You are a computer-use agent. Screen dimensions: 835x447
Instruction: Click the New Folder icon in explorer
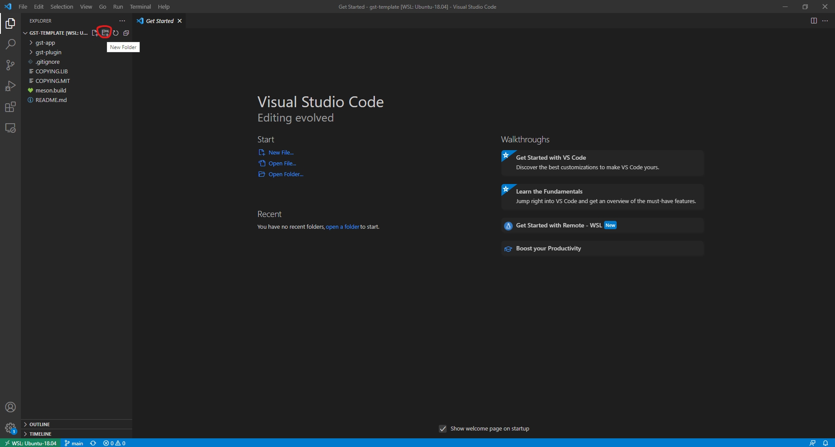tap(105, 33)
